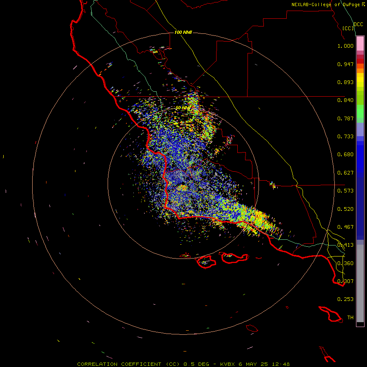Click the 0.947 scale value
This screenshot has width=367, height=367.
click(345, 64)
